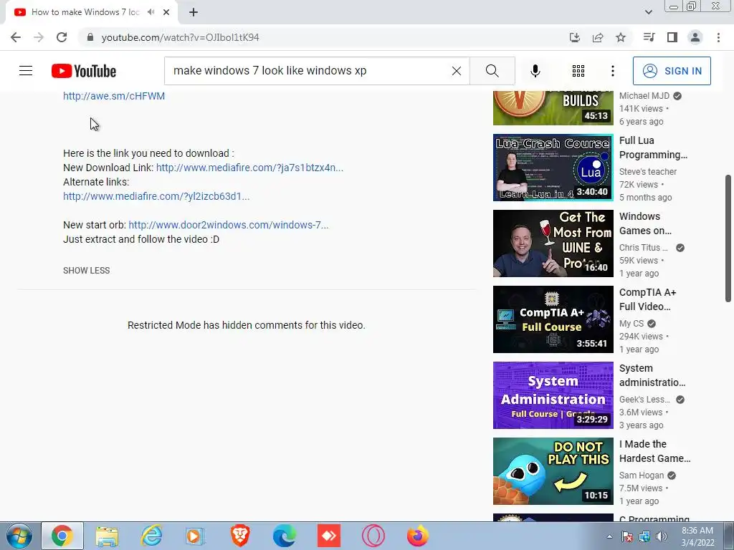
Task: Open Windows Explorer from the taskbar
Action: [107, 536]
